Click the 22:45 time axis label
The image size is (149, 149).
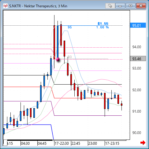76,144
